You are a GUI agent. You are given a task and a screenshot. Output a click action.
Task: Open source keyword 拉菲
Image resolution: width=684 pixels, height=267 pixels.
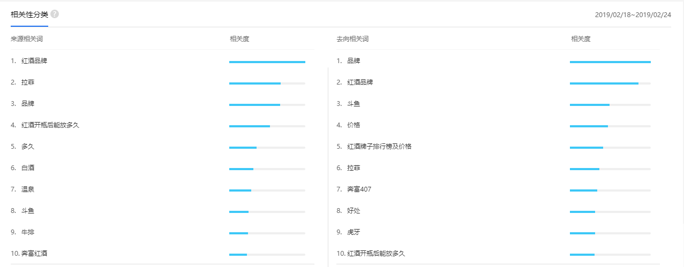28,82
